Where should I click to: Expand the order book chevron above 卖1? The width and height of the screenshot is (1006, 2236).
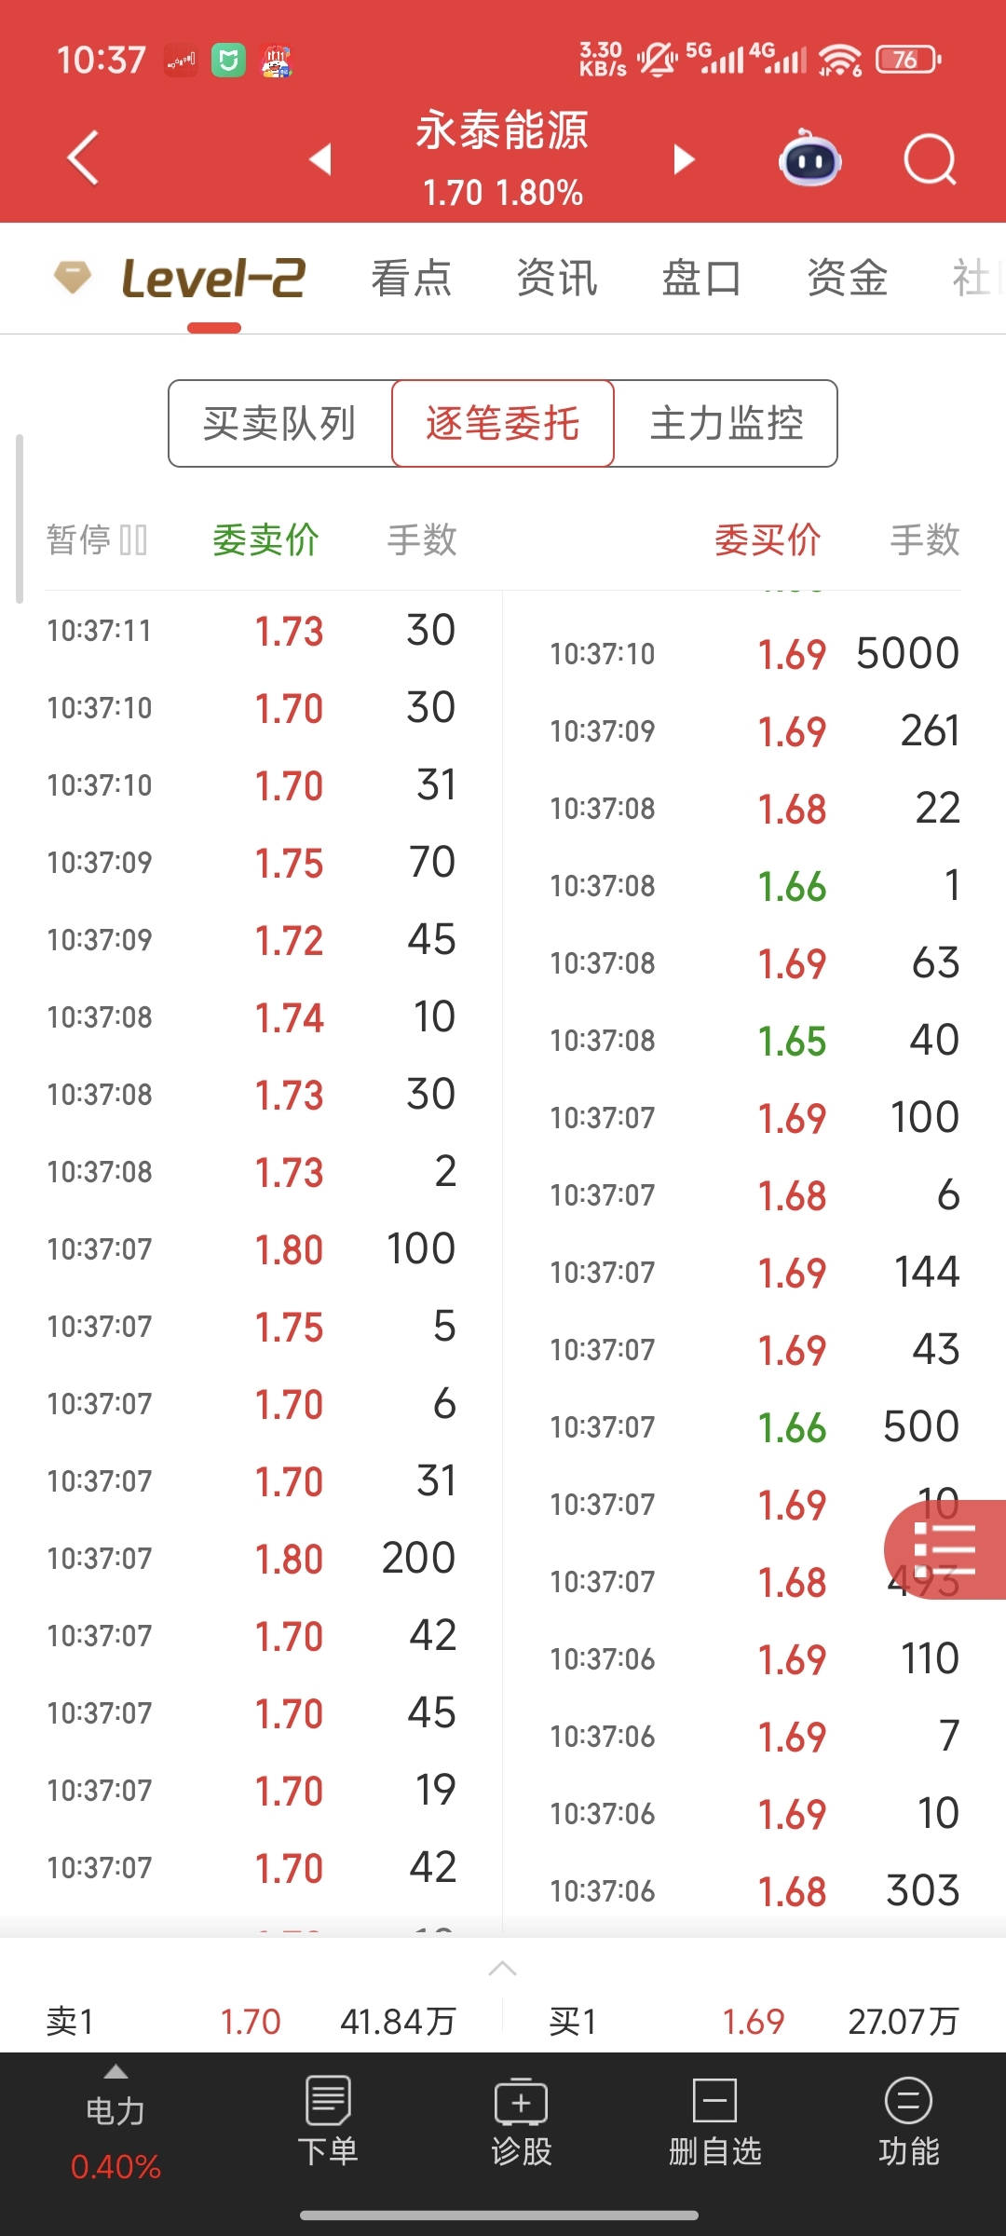[x=502, y=1968]
